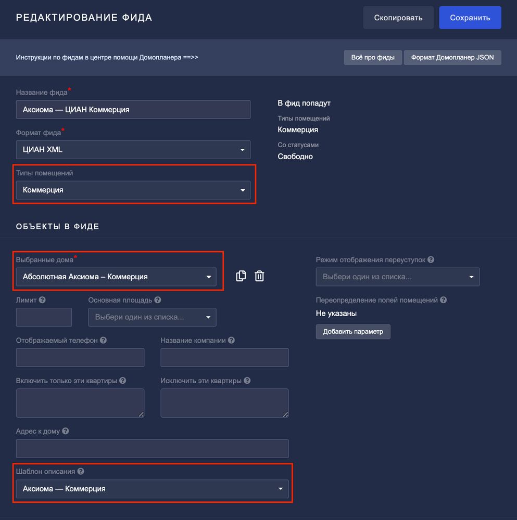Click the trash delete house icon

259,276
